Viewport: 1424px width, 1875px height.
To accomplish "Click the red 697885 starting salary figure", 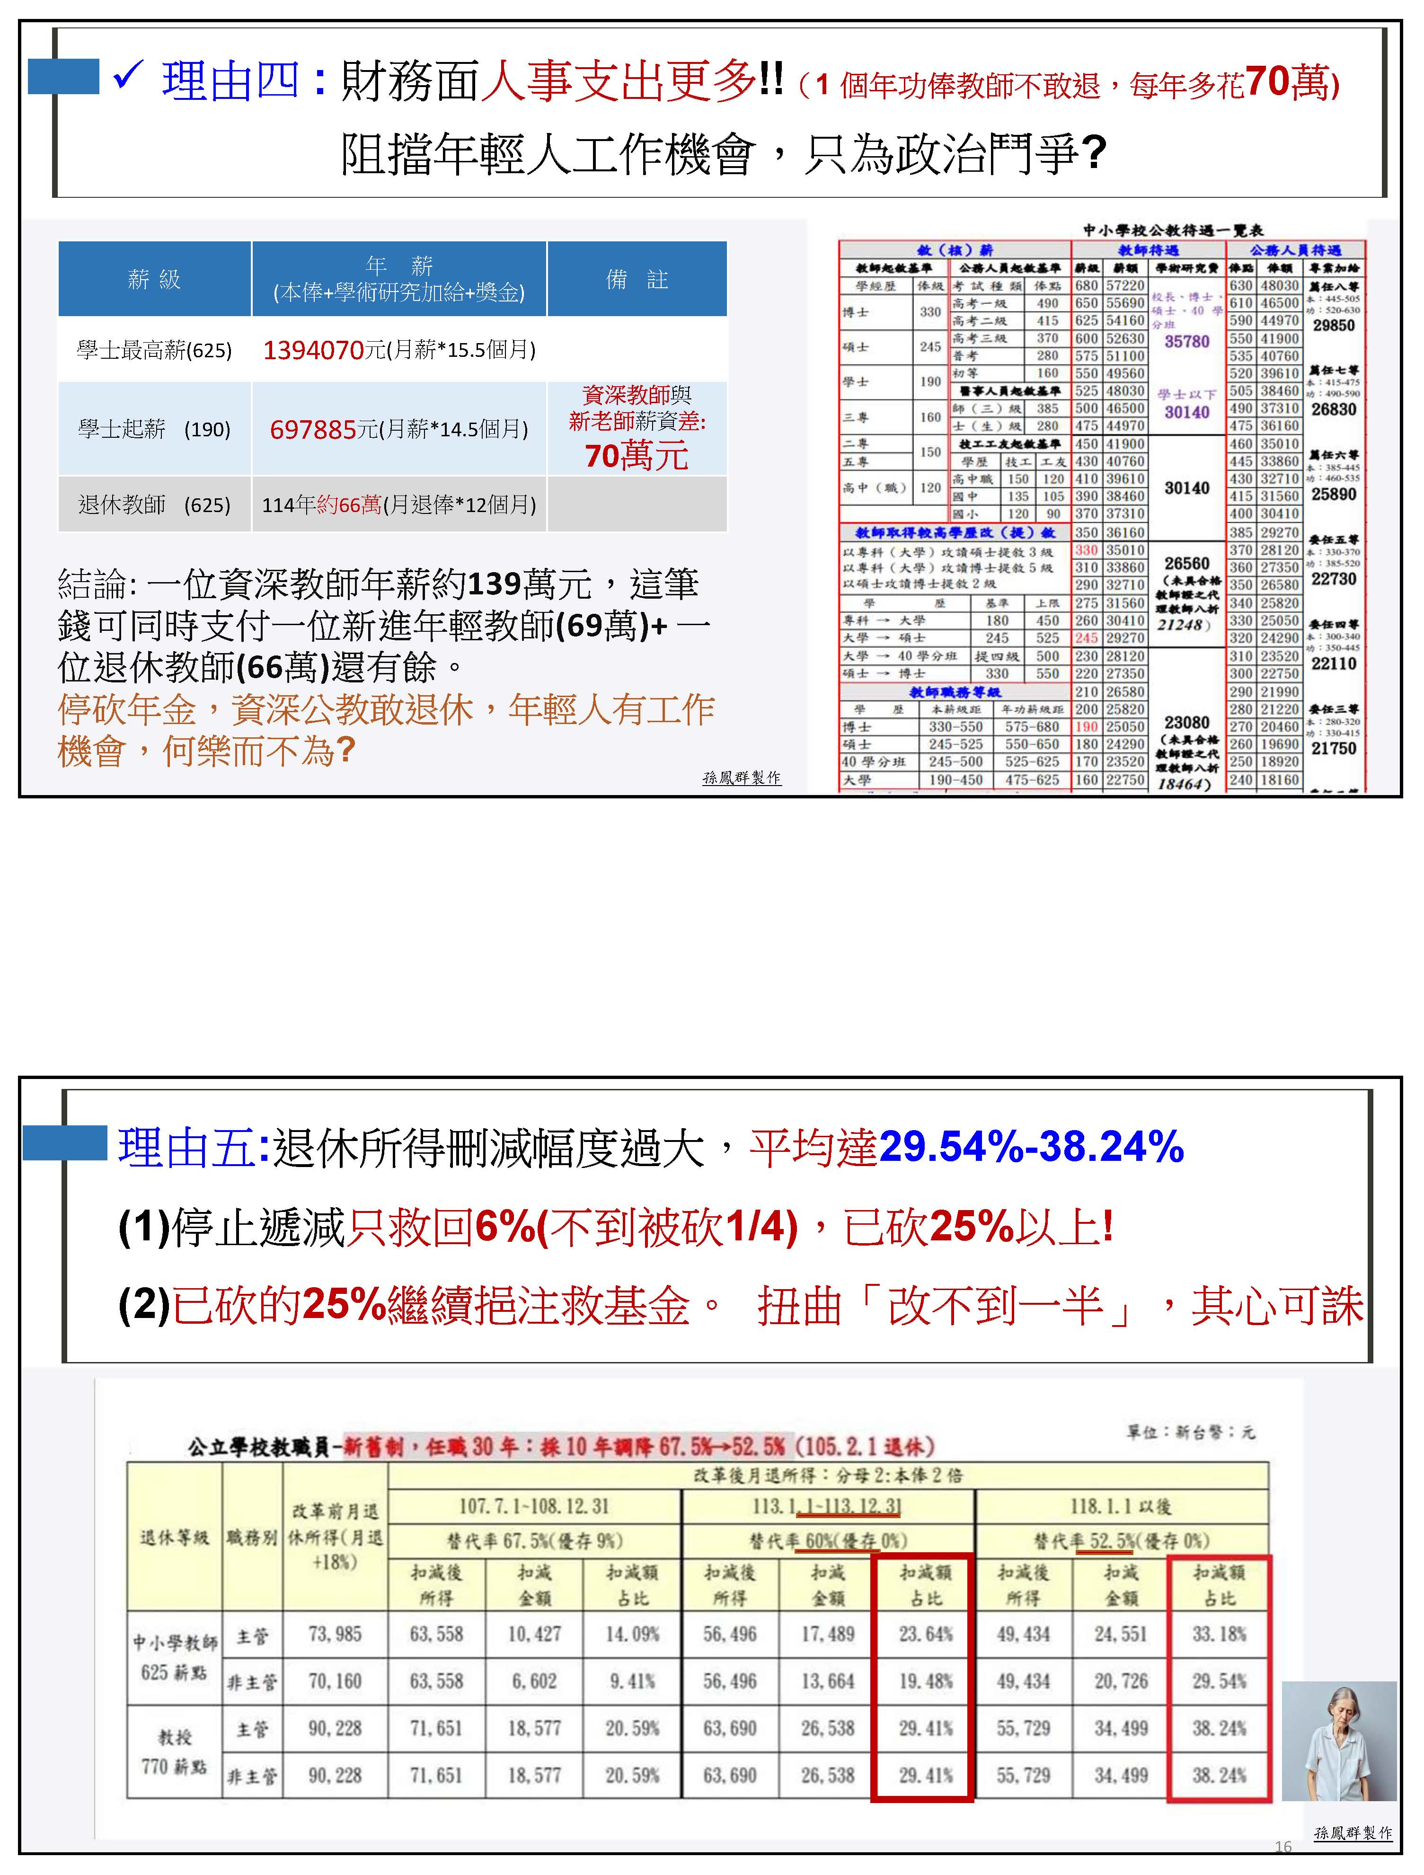I will tap(313, 429).
